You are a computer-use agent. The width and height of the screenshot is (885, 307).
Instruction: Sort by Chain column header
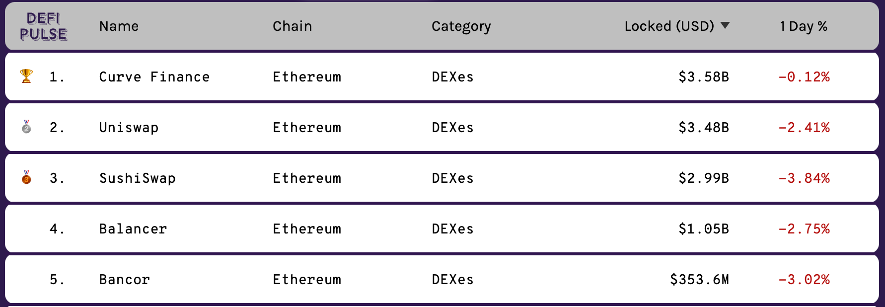[292, 26]
